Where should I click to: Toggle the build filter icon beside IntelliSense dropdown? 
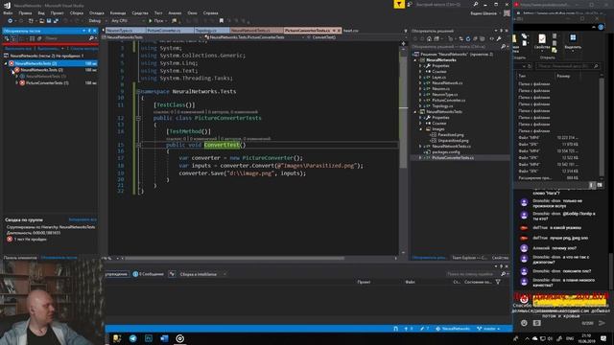(x=172, y=274)
